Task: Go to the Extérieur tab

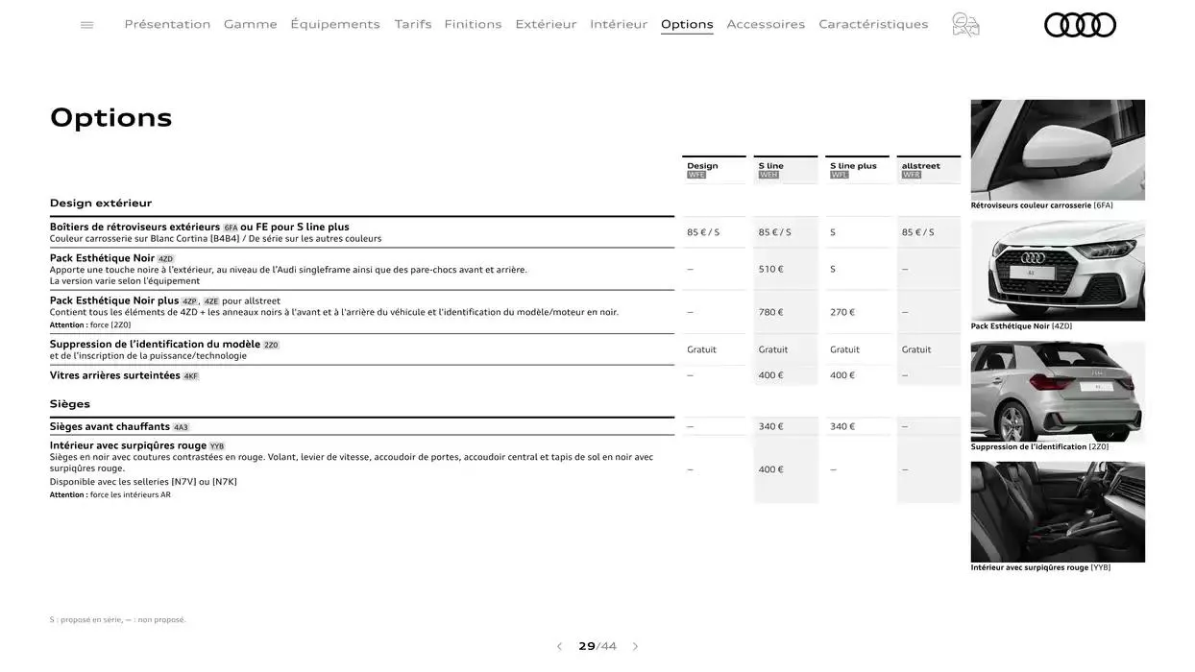Action: (x=546, y=24)
